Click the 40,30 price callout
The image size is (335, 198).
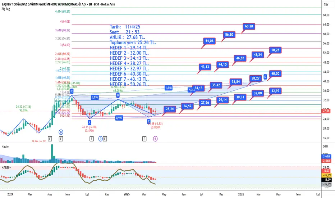click(x=275, y=74)
